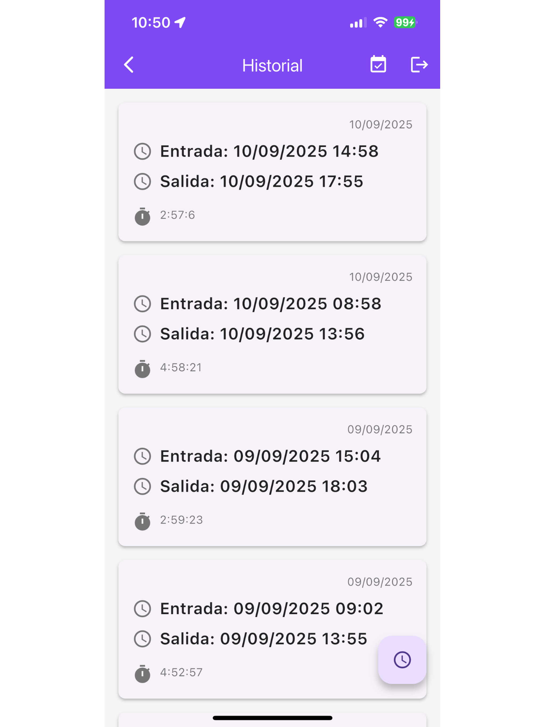Tap the home indicator bar at bottom
The height and width of the screenshot is (727, 545).
[x=272, y=718]
